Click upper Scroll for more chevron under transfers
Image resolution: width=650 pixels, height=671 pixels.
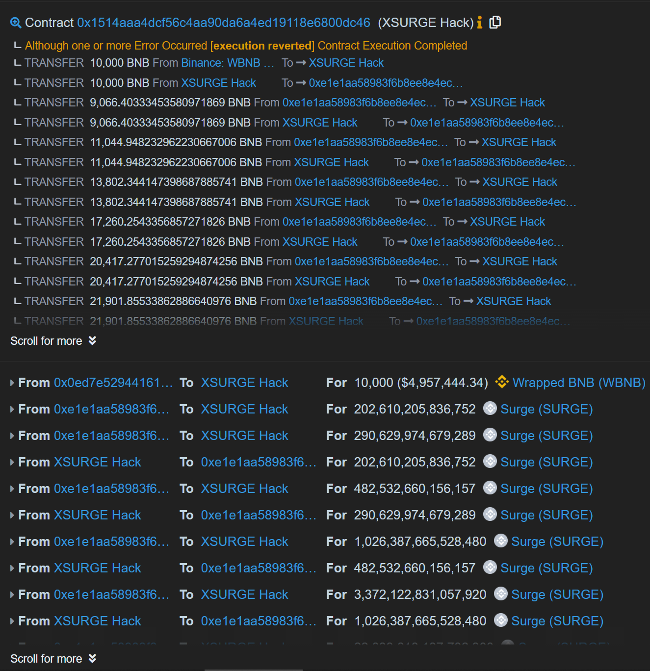coord(92,340)
